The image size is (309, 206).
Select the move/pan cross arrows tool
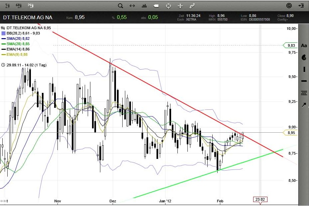point(180,6)
